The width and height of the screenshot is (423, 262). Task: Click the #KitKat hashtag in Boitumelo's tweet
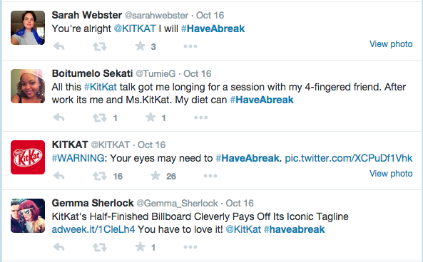tap(101, 87)
